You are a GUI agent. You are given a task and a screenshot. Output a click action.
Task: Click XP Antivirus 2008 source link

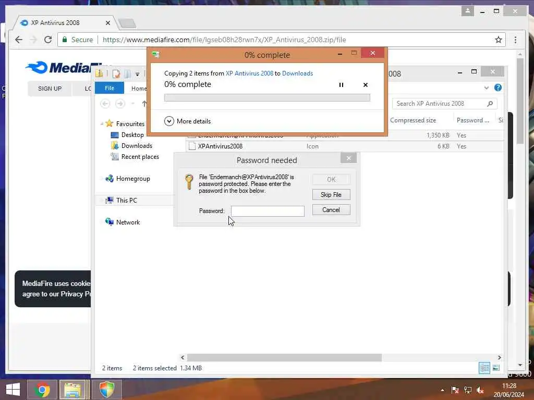coord(249,73)
